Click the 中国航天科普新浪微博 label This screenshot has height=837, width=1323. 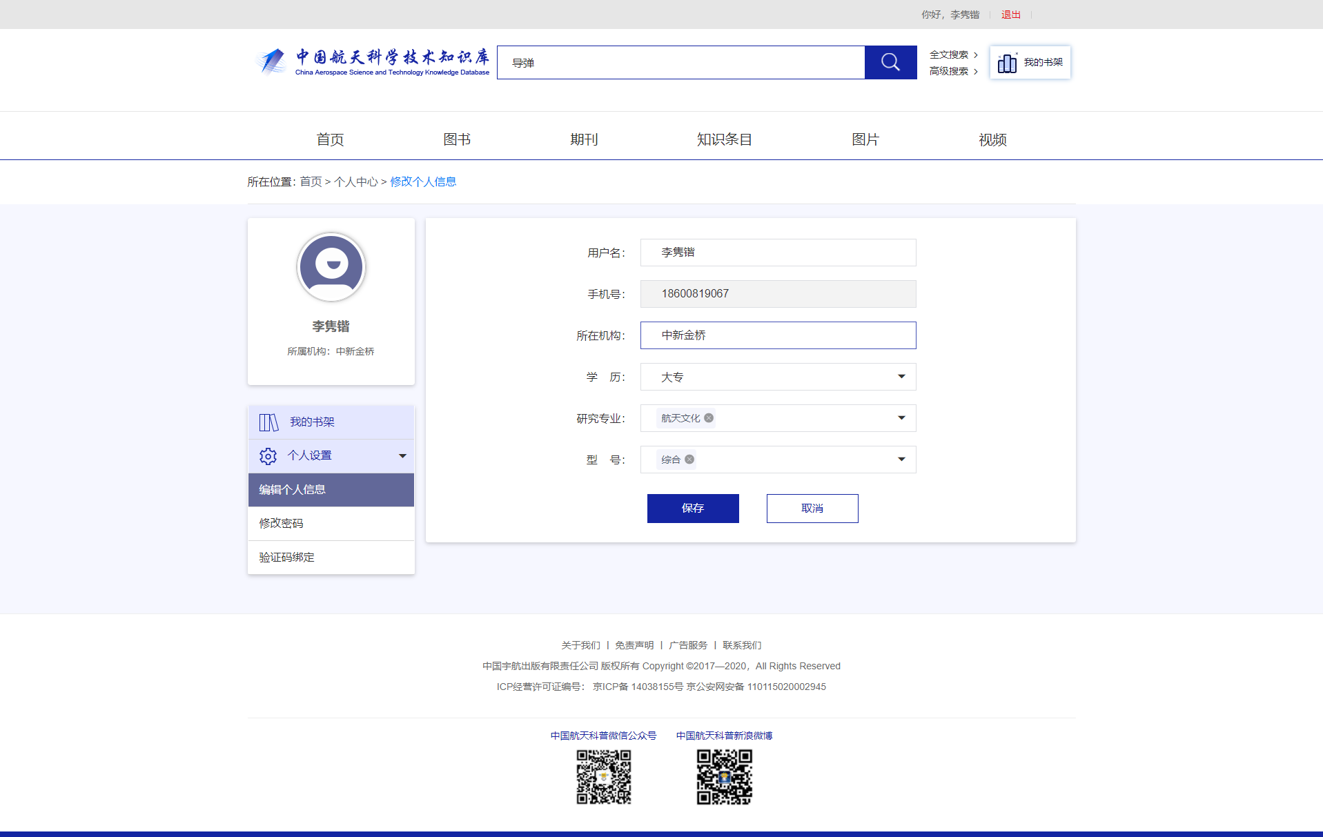click(x=724, y=736)
